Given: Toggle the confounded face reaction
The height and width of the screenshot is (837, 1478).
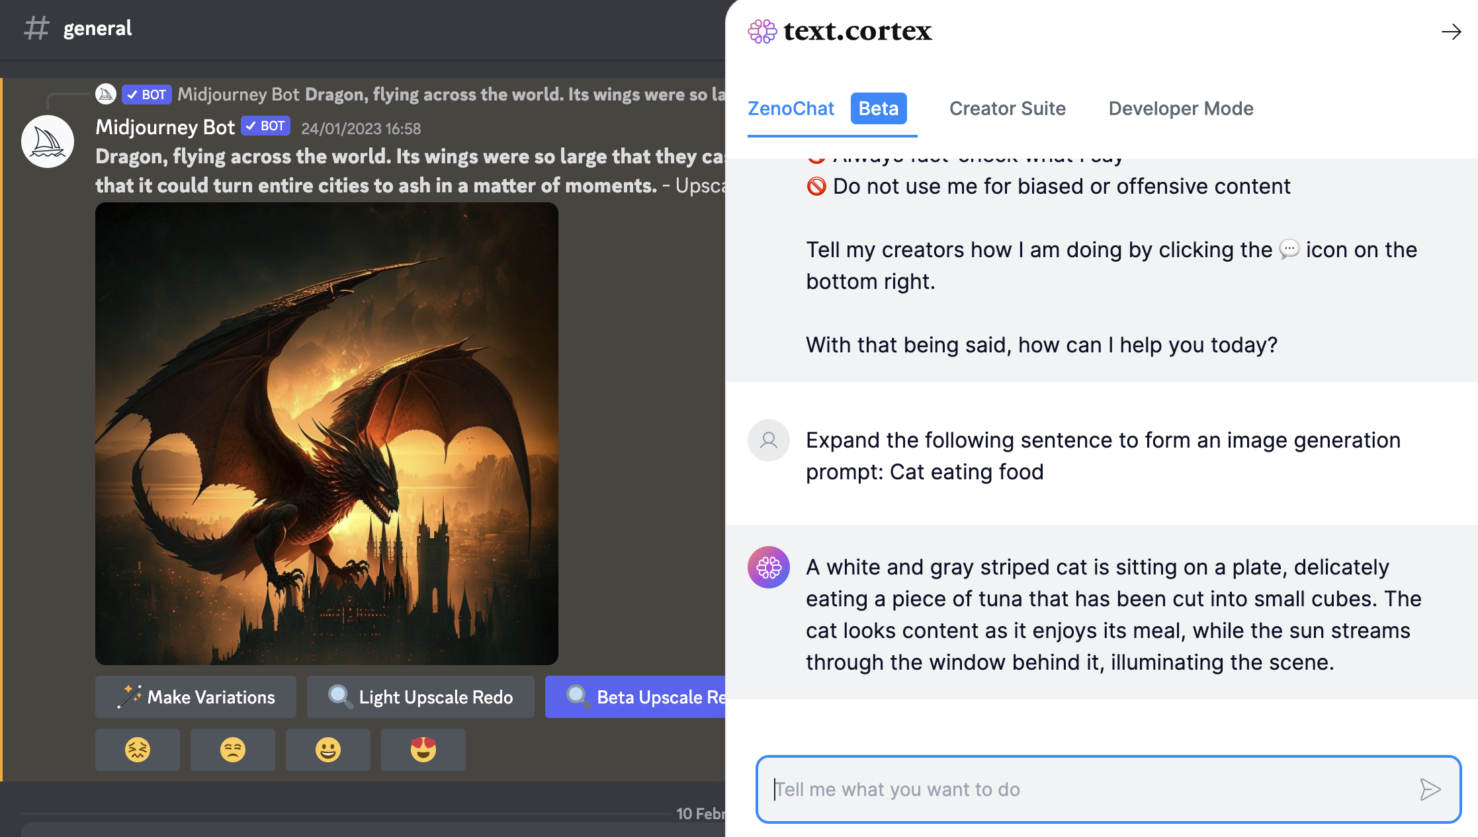Looking at the screenshot, I should (137, 749).
